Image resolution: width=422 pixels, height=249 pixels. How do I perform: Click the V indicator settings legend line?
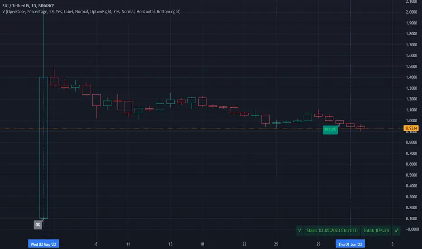click(x=91, y=12)
